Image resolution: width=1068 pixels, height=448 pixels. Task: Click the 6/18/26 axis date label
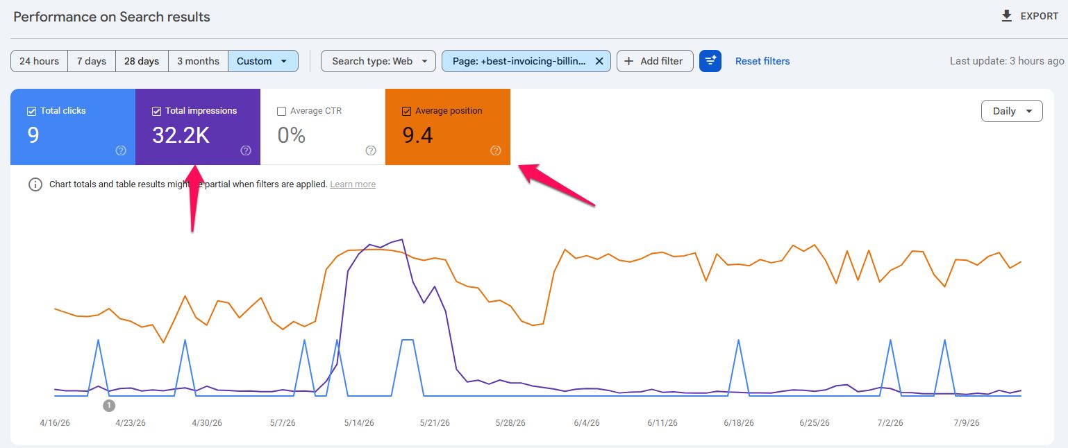(739, 422)
